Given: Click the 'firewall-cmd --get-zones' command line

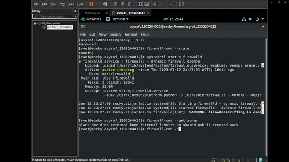Looking at the screenshot, I should point(138,121).
